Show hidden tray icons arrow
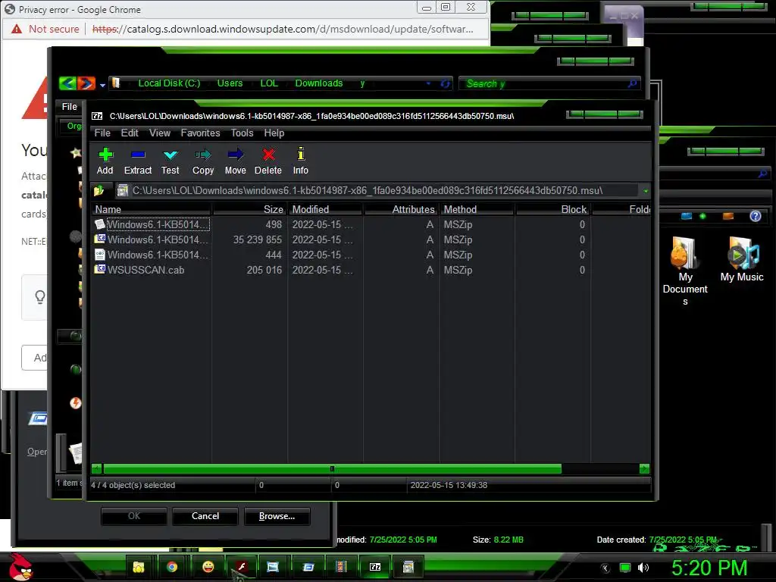The image size is (776, 582). [605, 568]
